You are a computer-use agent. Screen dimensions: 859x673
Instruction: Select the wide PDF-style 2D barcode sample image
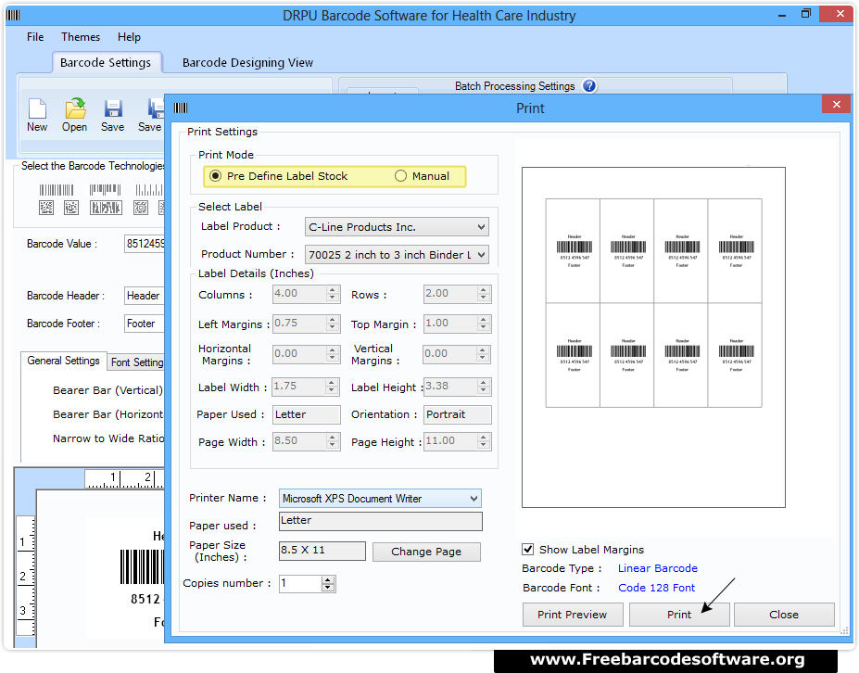tap(106, 208)
